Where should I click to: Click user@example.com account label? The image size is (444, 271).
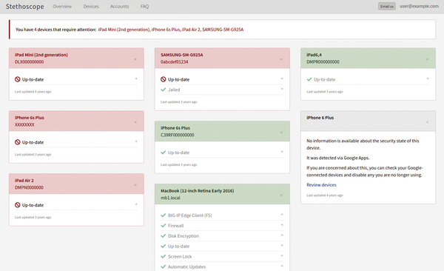pos(419,6)
